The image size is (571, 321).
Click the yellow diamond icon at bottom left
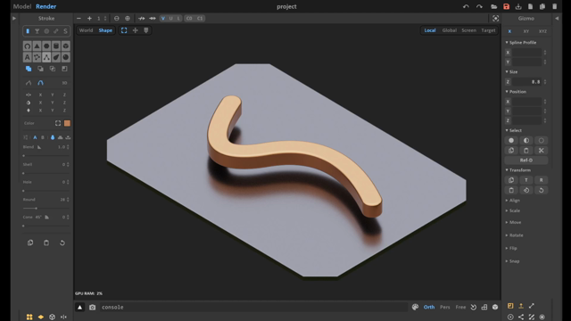click(41, 317)
